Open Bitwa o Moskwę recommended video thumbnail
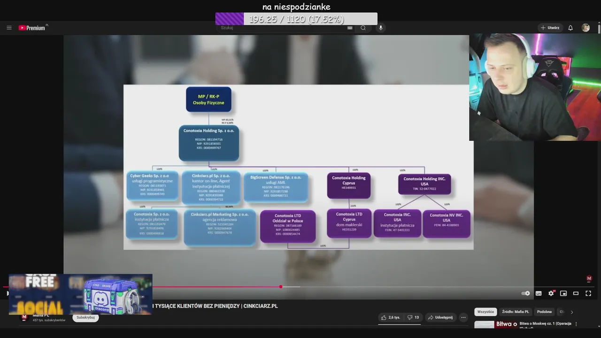The height and width of the screenshot is (338, 601). pyautogui.click(x=495, y=324)
